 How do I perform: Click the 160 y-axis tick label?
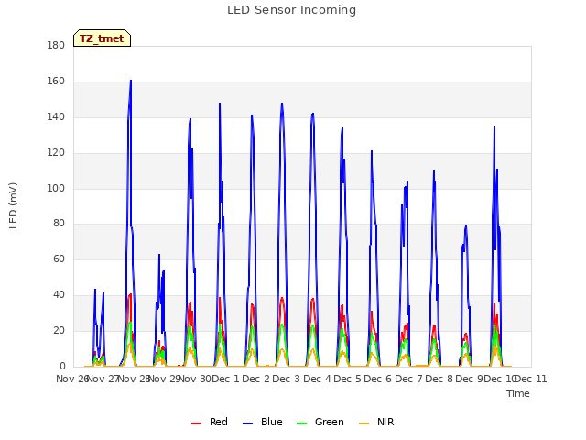pyautogui.click(x=56, y=81)
